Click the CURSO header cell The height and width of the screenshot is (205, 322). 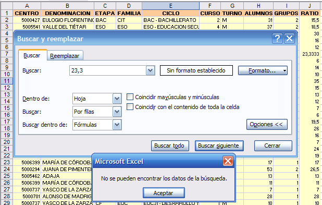(210, 13)
